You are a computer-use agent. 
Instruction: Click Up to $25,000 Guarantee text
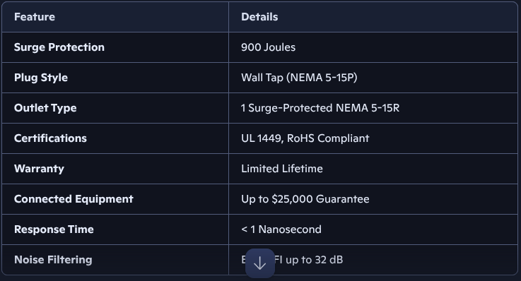(305, 199)
